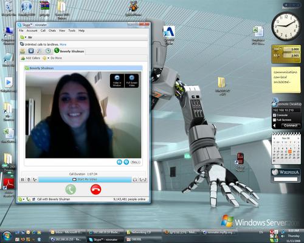Hang up with the red end-call button
This screenshot has width=304, height=243.
[95, 190]
